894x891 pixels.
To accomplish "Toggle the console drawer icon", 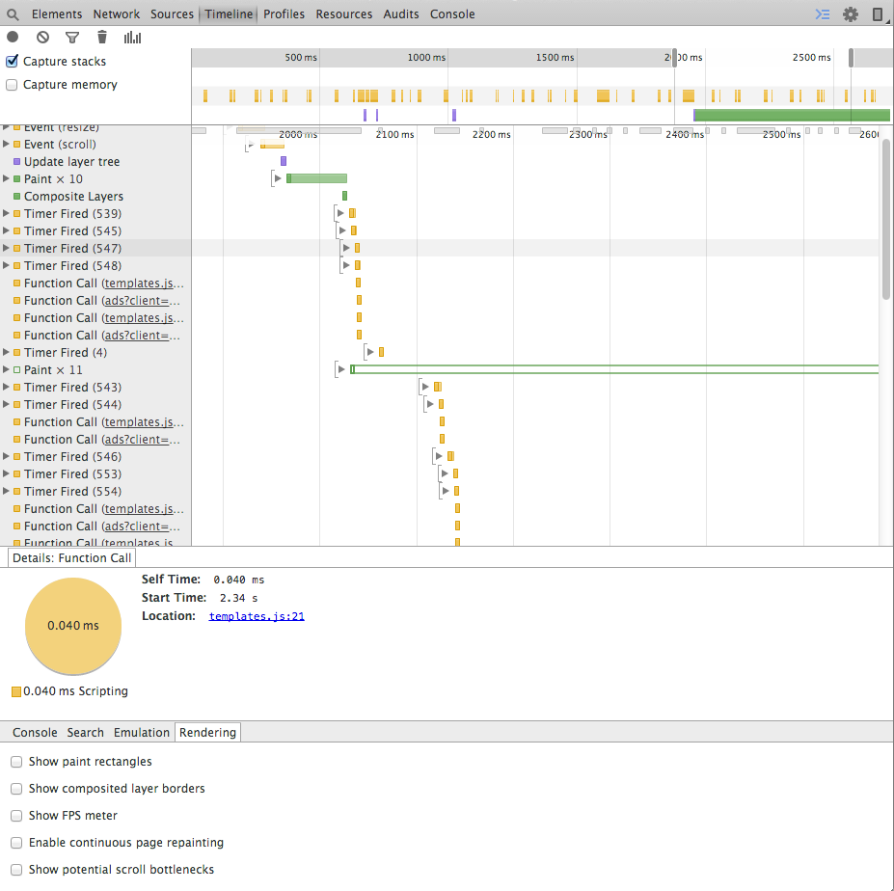I will (x=822, y=14).
